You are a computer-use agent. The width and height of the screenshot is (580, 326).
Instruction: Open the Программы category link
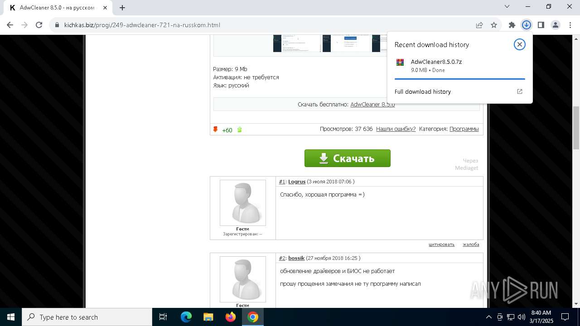click(464, 129)
